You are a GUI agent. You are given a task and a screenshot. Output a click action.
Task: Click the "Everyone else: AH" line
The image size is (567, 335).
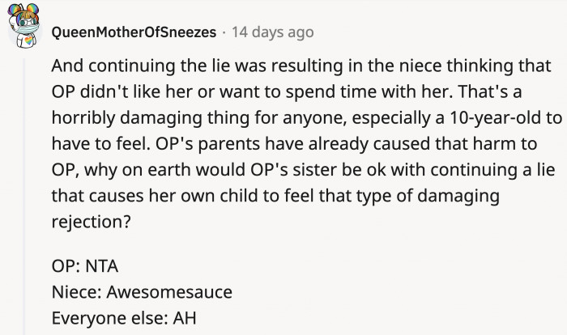coord(124,318)
